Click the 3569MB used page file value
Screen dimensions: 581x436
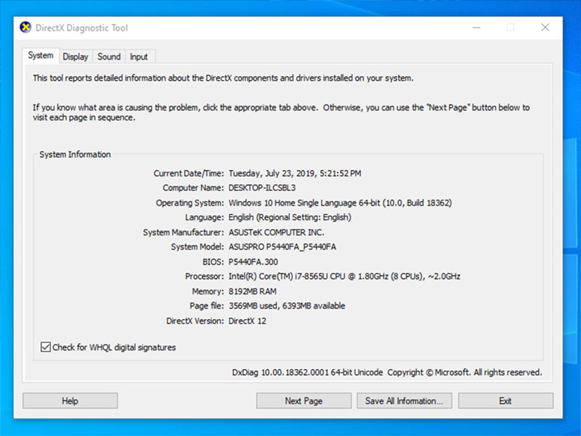[x=287, y=306]
